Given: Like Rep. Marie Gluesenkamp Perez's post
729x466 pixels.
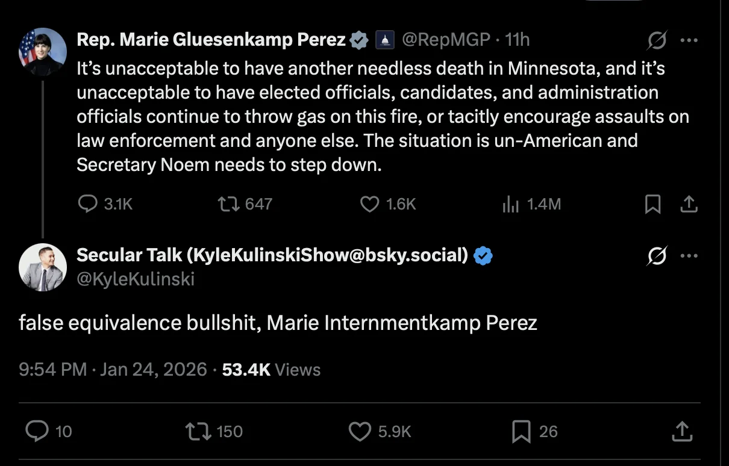Looking at the screenshot, I should coord(369,205).
